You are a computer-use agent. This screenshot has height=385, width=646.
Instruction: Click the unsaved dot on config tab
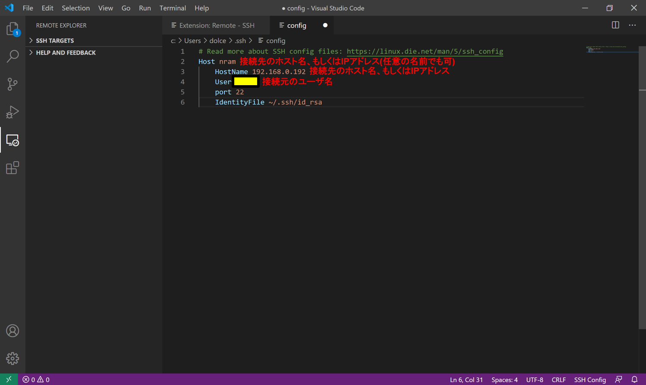(x=325, y=25)
